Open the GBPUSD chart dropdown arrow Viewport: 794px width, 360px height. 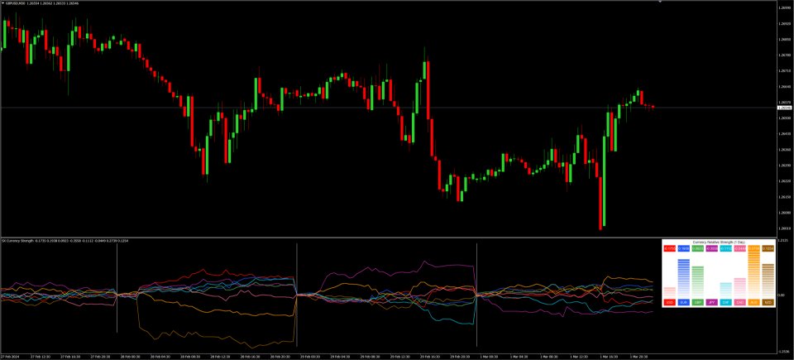pos(2,3)
